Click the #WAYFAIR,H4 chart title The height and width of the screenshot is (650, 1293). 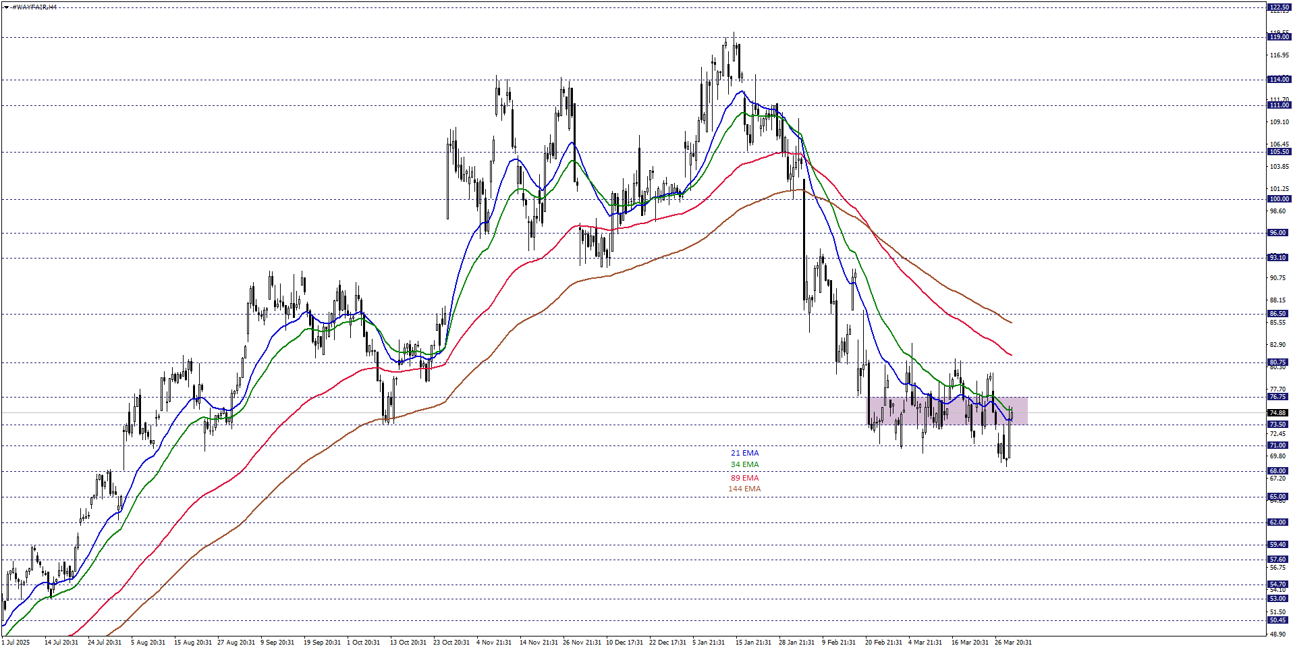[35, 7]
